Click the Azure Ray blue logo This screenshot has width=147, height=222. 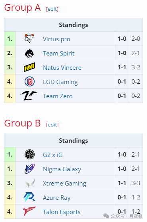click(x=29, y=197)
